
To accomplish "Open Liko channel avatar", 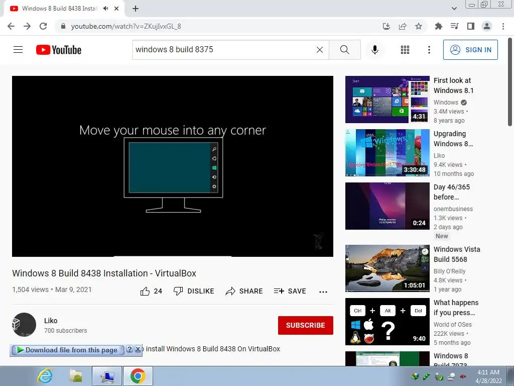I will click(x=24, y=325).
